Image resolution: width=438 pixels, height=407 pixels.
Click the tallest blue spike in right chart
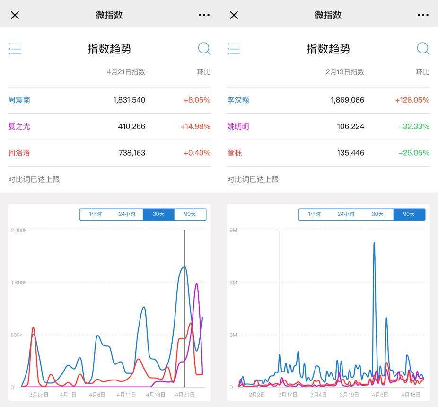(374, 243)
